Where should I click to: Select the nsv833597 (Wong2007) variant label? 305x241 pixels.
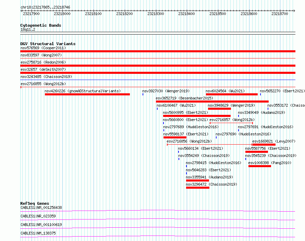click(x=41, y=55)
